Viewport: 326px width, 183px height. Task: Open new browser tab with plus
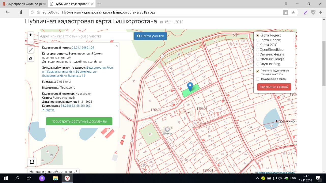[x=99, y=4]
